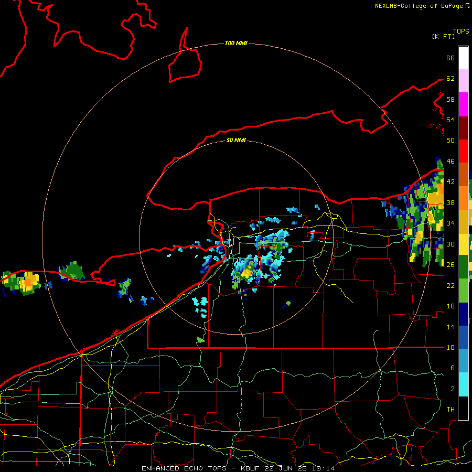This screenshot has height=472, width=472.
Task: Click the gold legend swatch near 34
Action: pos(463,222)
